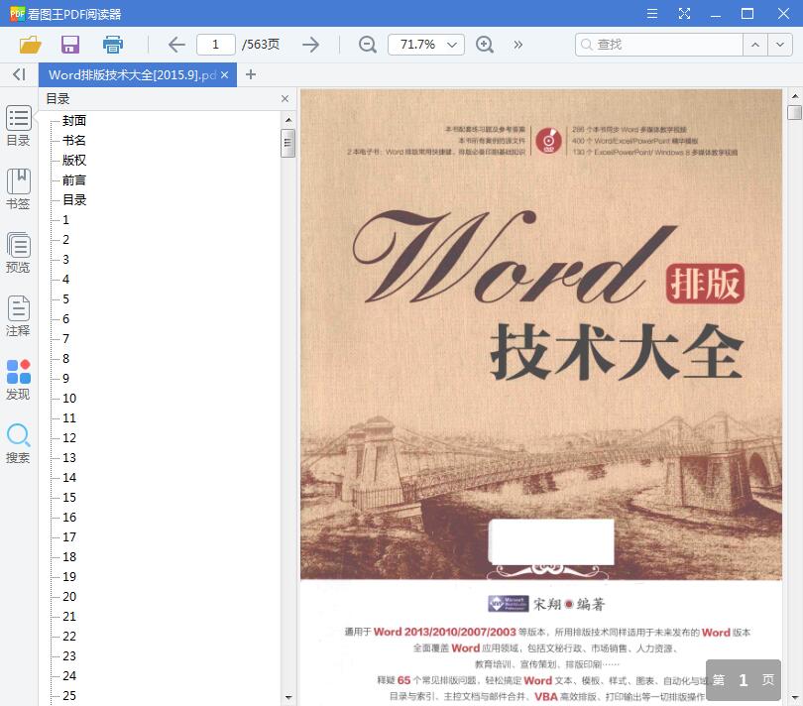
Task: Close the 目录 outline panel
Action: [286, 98]
